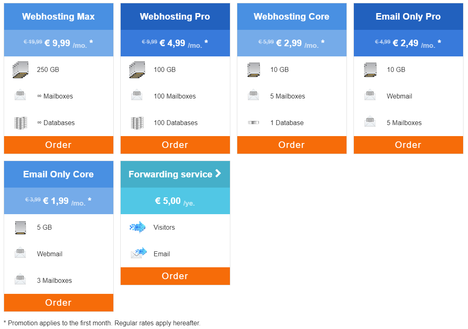Click the € 4,99 price banner for Webhosting Pro
468x329 pixels.
click(x=175, y=43)
